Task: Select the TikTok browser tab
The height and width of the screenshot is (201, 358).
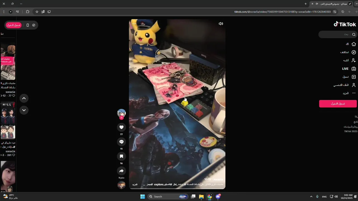Action: point(331,4)
